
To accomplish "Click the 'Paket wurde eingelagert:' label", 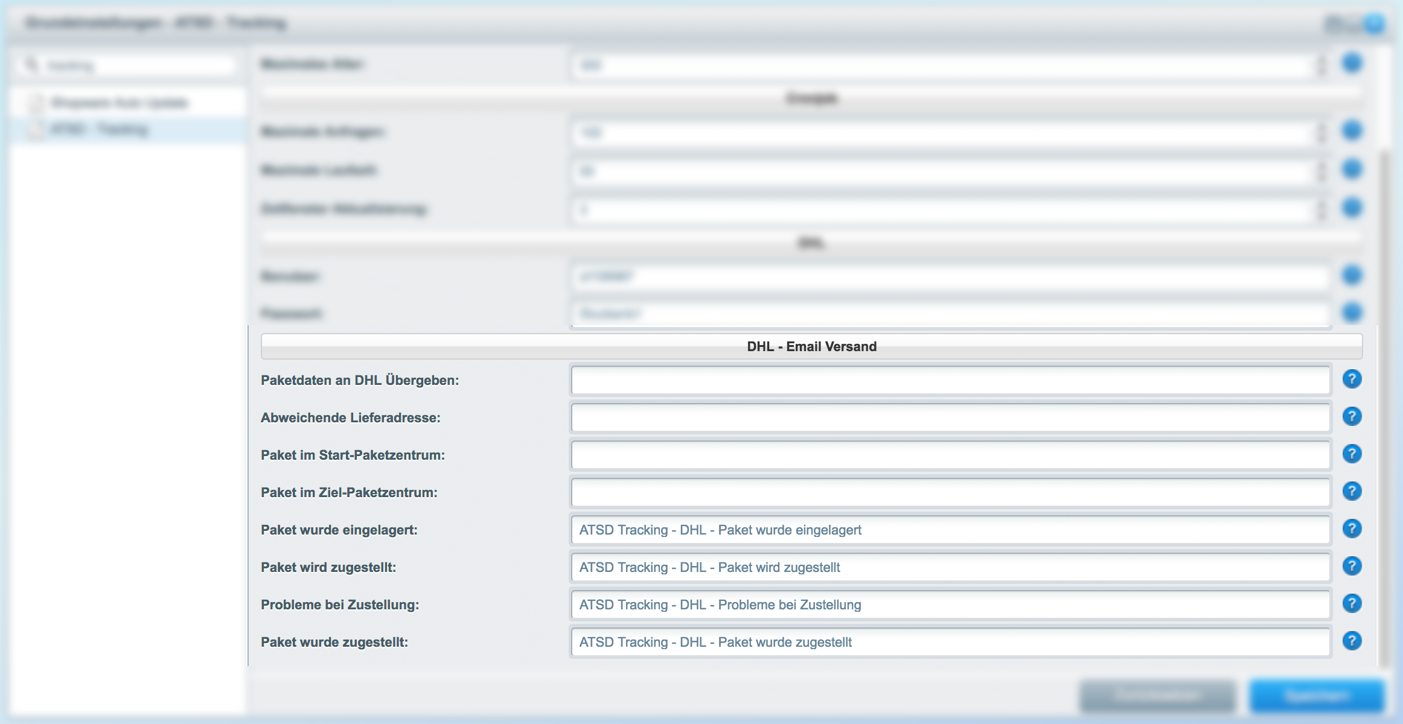I will [x=339, y=530].
